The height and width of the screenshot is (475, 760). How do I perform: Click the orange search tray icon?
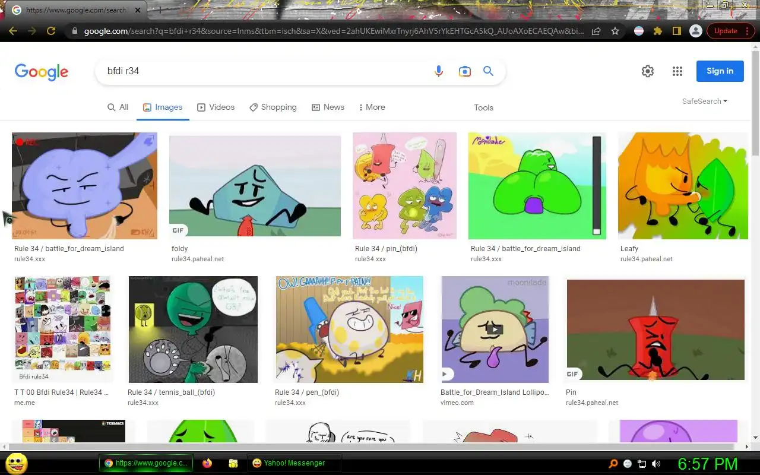coord(614,464)
